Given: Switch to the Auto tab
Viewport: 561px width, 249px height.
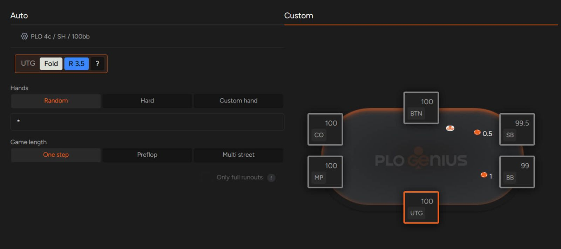Looking at the screenshot, I should pyautogui.click(x=19, y=16).
